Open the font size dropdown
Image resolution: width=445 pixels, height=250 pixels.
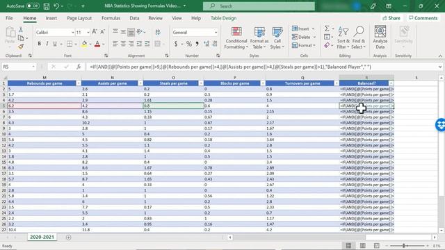pos(88,33)
